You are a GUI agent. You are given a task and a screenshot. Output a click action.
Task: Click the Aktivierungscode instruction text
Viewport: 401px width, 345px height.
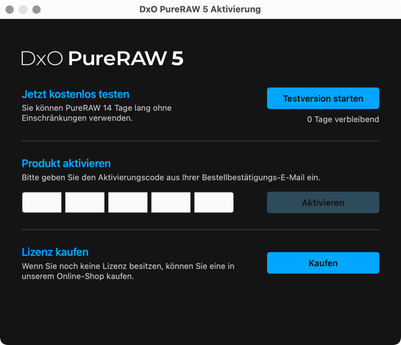(171, 178)
